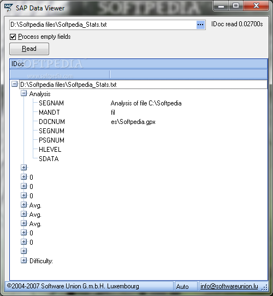Collapse the Analysis node

(x=24, y=93)
